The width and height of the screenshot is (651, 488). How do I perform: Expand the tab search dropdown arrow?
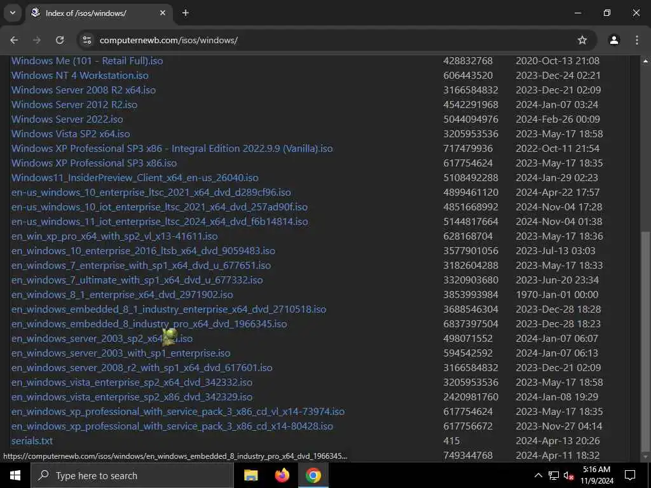[x=13, y=13]
